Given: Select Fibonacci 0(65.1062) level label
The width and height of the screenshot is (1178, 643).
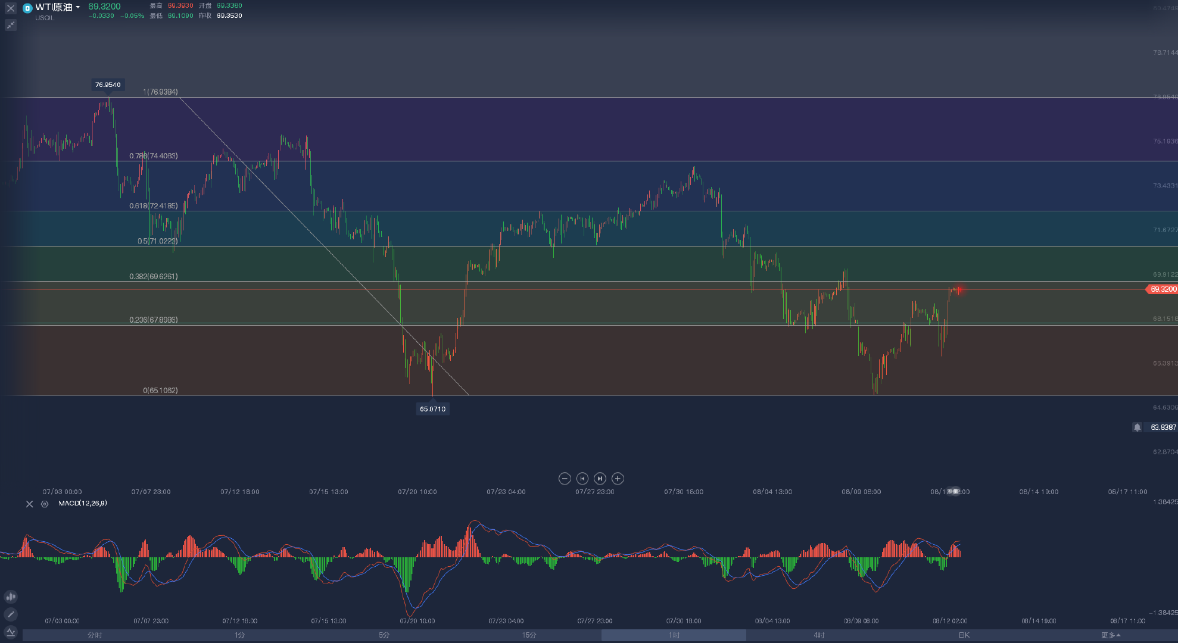Looking at the screenshot, I should point(160,391).
